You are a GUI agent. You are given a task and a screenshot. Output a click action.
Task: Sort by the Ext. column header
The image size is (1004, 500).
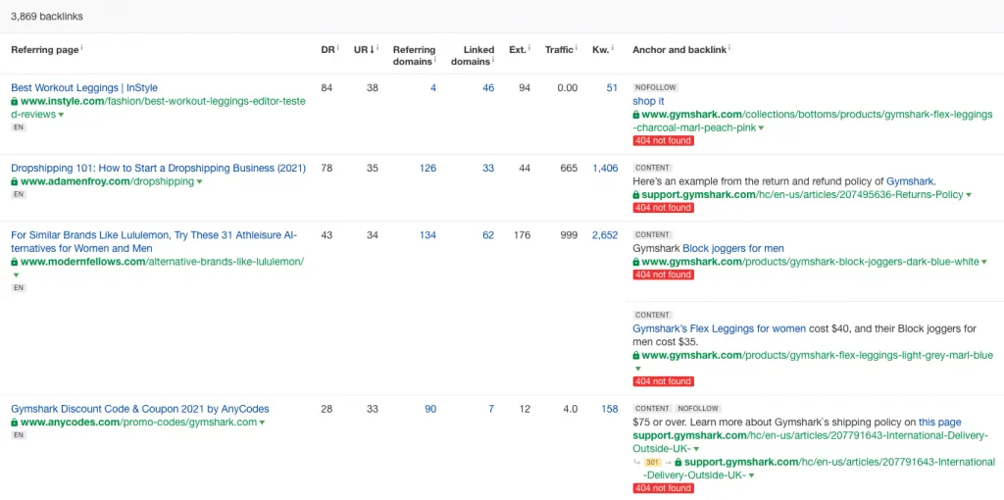coord(518,49)
